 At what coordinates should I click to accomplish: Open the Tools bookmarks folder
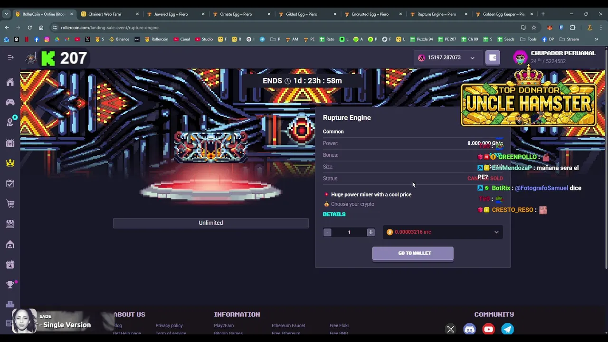click(528, 39)
